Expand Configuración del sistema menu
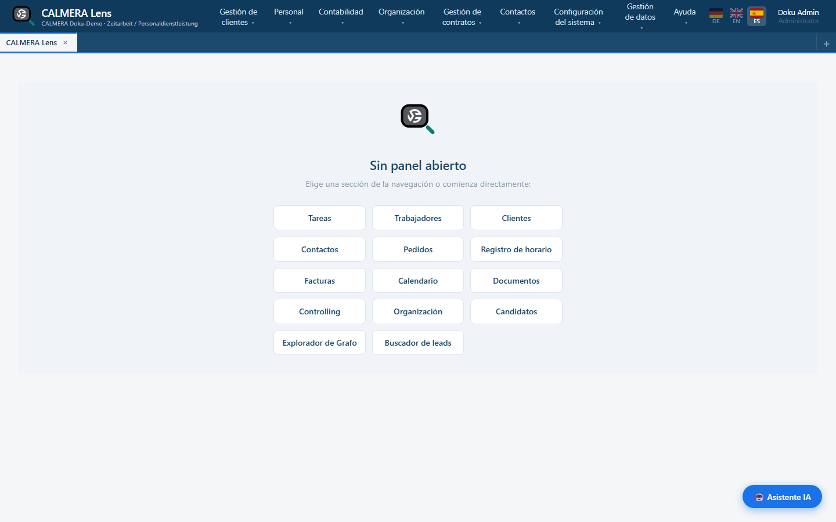The width and height of the screenshot is (836, 522). pyautogui.click(x=578, y=17)
